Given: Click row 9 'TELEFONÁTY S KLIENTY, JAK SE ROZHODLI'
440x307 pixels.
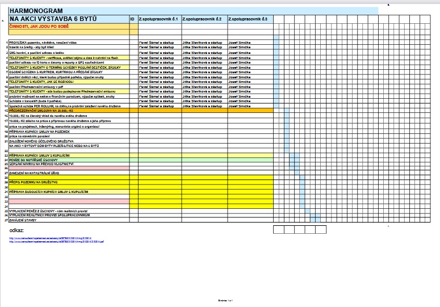Looking at the screenshot, I should [x=69, y=82].
